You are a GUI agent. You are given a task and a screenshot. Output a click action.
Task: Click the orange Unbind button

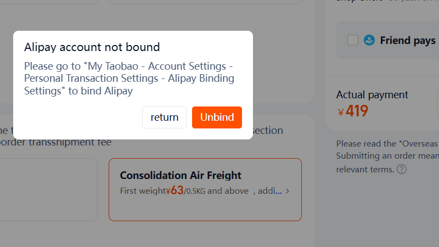[217, 117]
